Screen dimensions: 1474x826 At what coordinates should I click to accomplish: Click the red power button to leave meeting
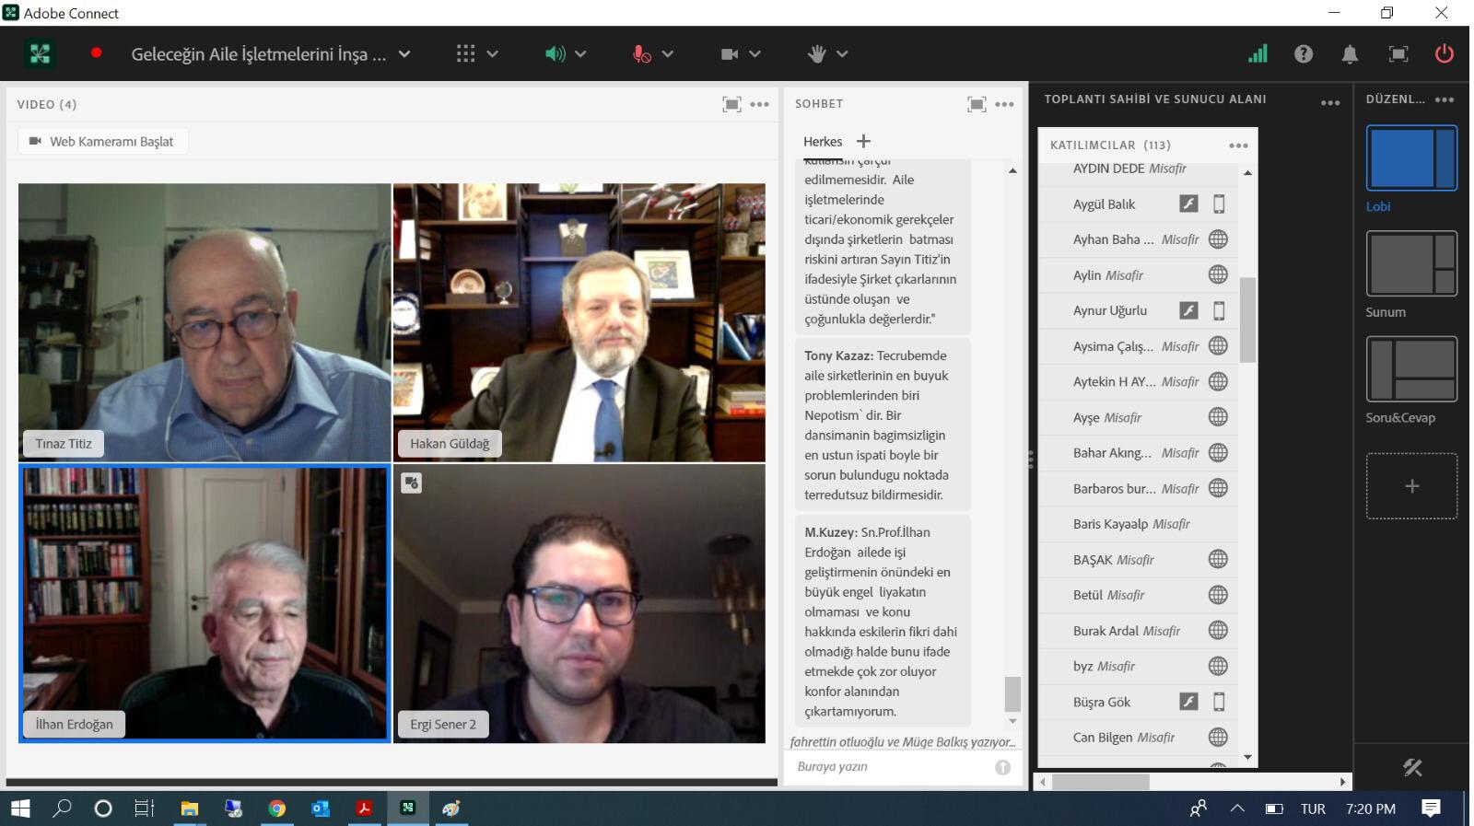point(1444,54)
